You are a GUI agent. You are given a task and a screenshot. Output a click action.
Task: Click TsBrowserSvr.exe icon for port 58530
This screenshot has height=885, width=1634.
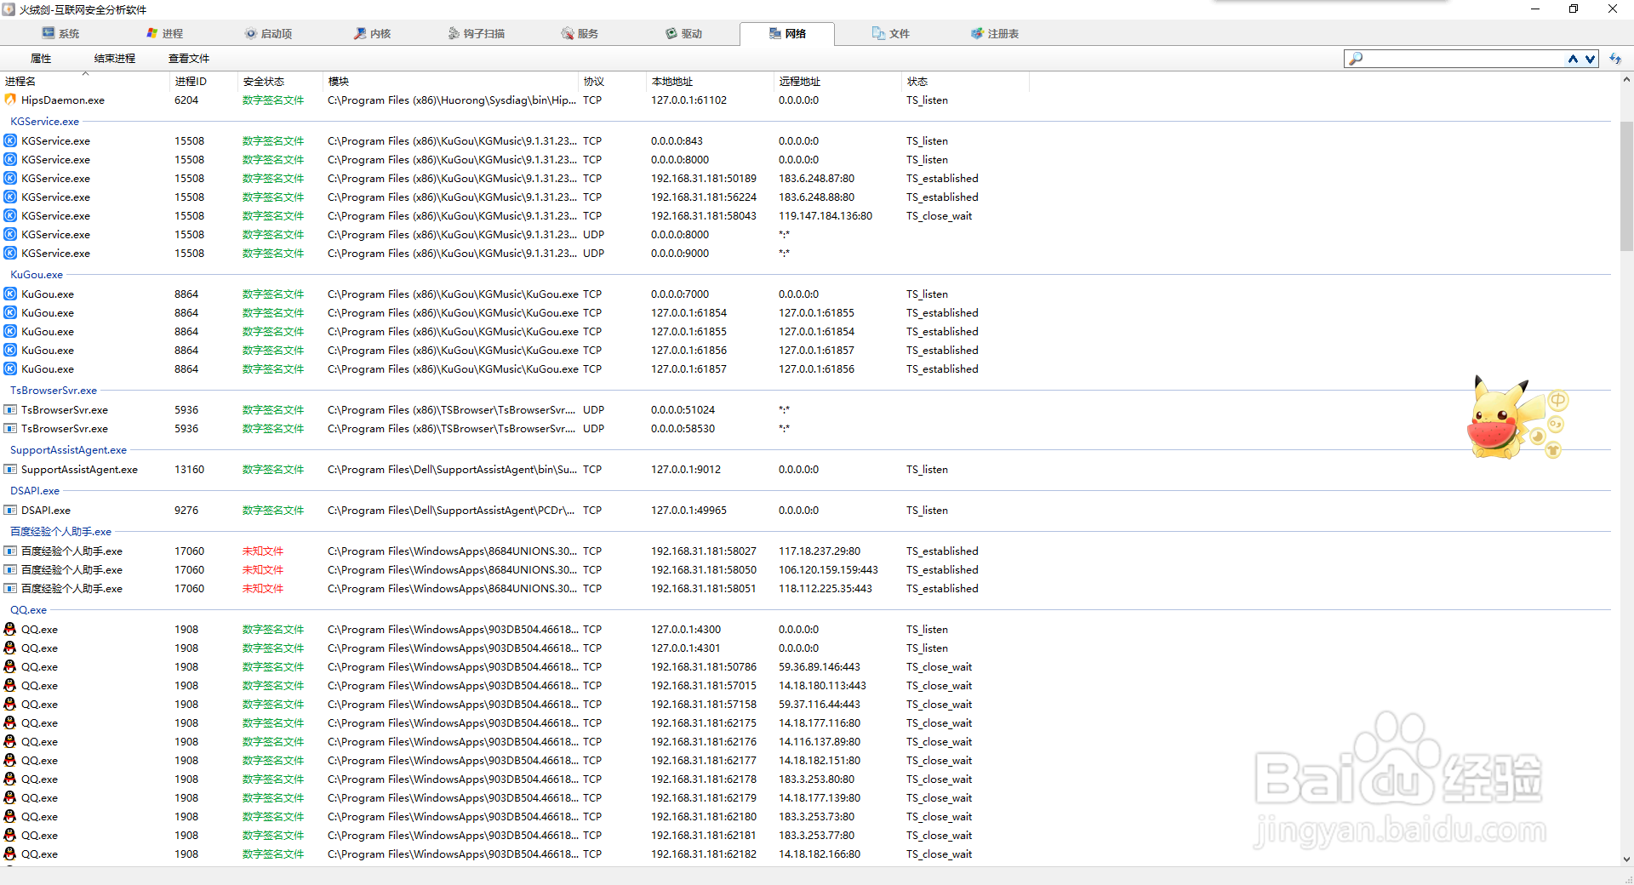[10, 428]
